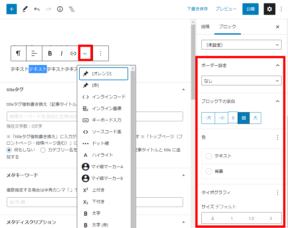Screen dimensions: 288x228
Task: Choose インラインコード from the format menu
Action: 108,97
